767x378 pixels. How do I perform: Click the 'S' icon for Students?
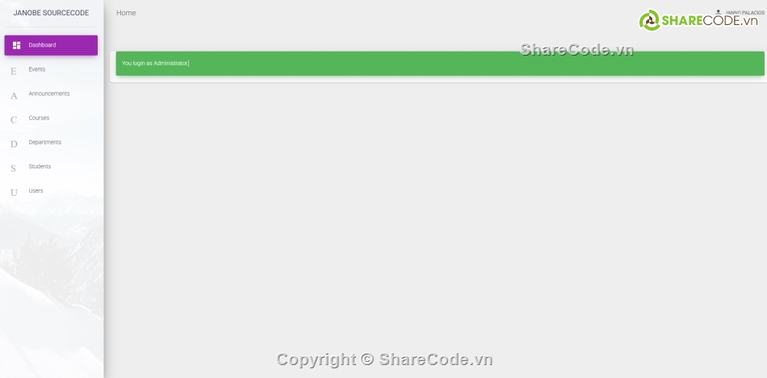coord(13,168)
